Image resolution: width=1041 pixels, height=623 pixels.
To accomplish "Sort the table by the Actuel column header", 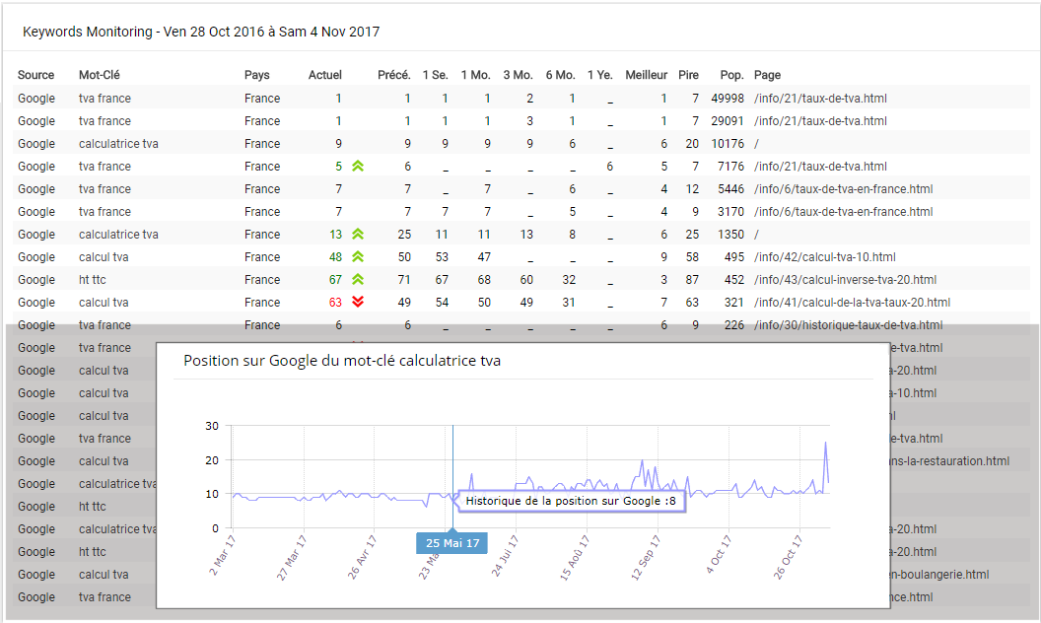I will [324, 74].
